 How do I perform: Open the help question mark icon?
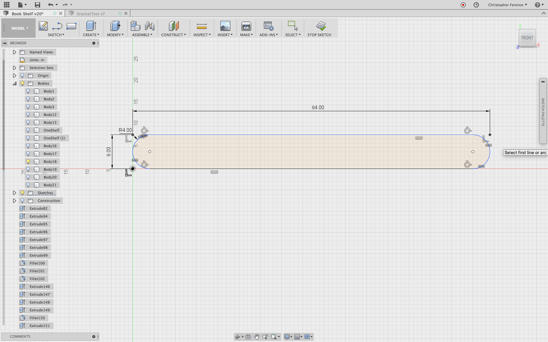pyautogui.click(x=538, y=5)
